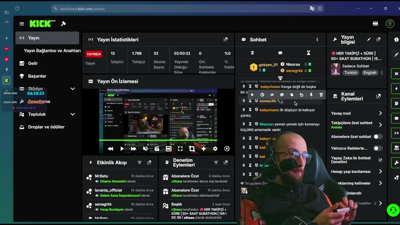Pop out the Kanal Eylemleri panel
This screenshot has width=400, height=225.
pos(378,96)
